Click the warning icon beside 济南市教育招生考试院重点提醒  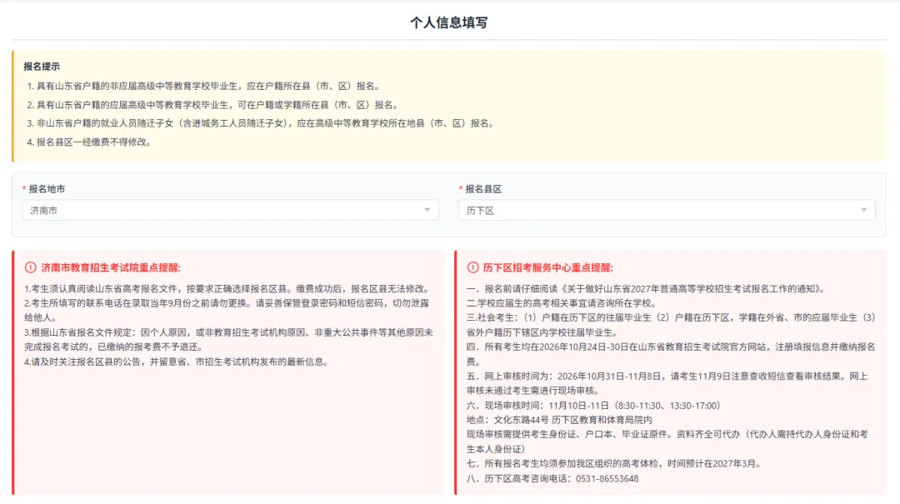pos(31,267)
